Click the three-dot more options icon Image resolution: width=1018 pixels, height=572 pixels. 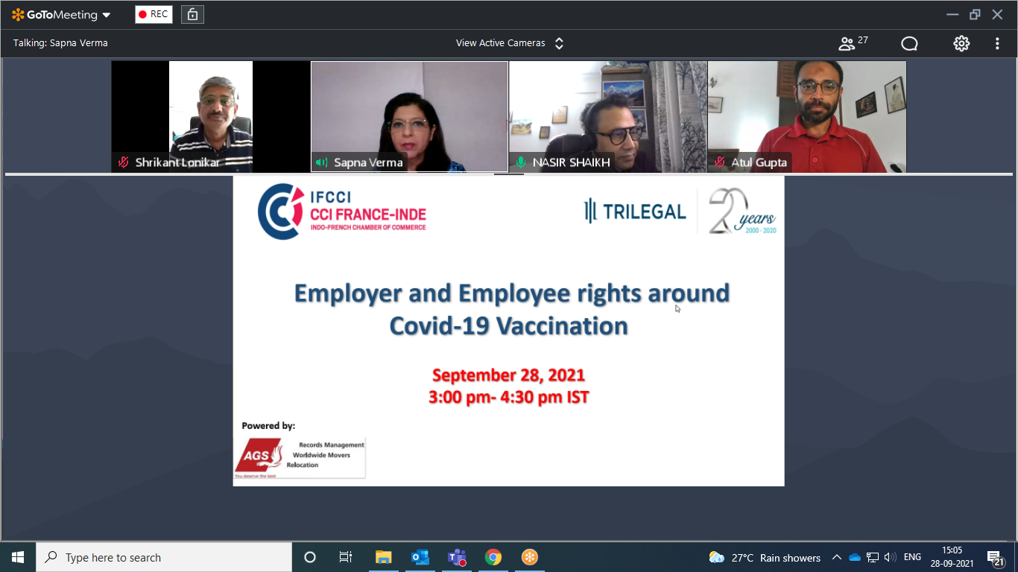point(997,43)
